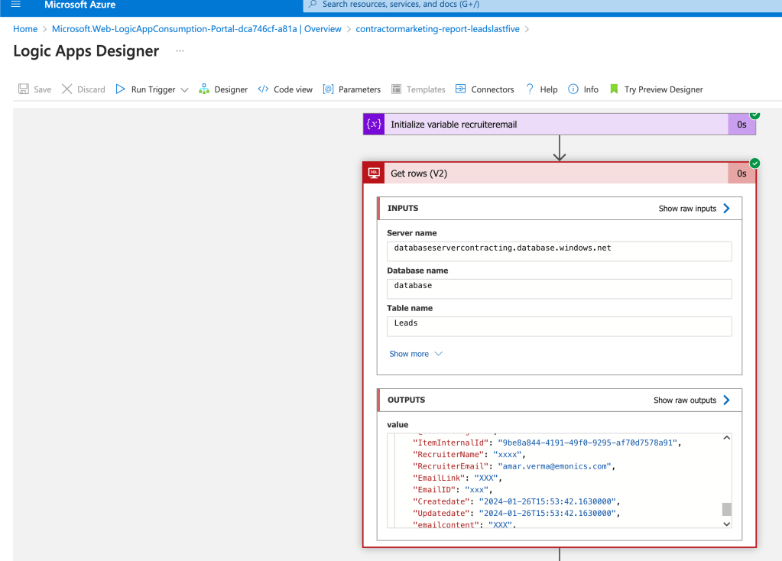Switch to Code view
The width and height of the screenshot is (782, 561).
pyautogui.click(x=285, y=89)
